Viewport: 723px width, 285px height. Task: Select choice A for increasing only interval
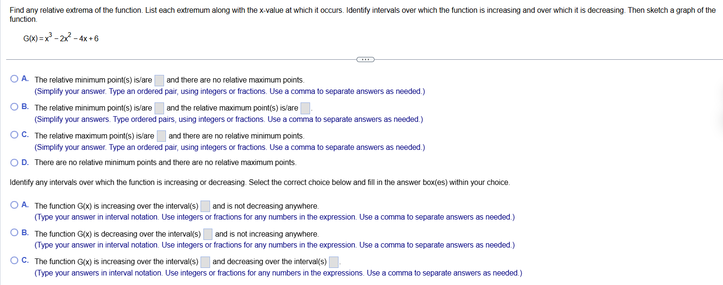click(14, 204)
